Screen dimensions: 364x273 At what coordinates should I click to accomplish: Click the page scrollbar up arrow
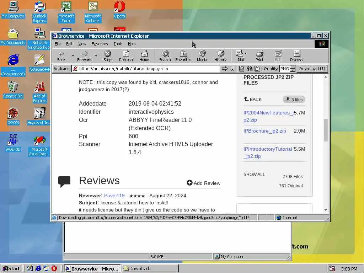326,77
